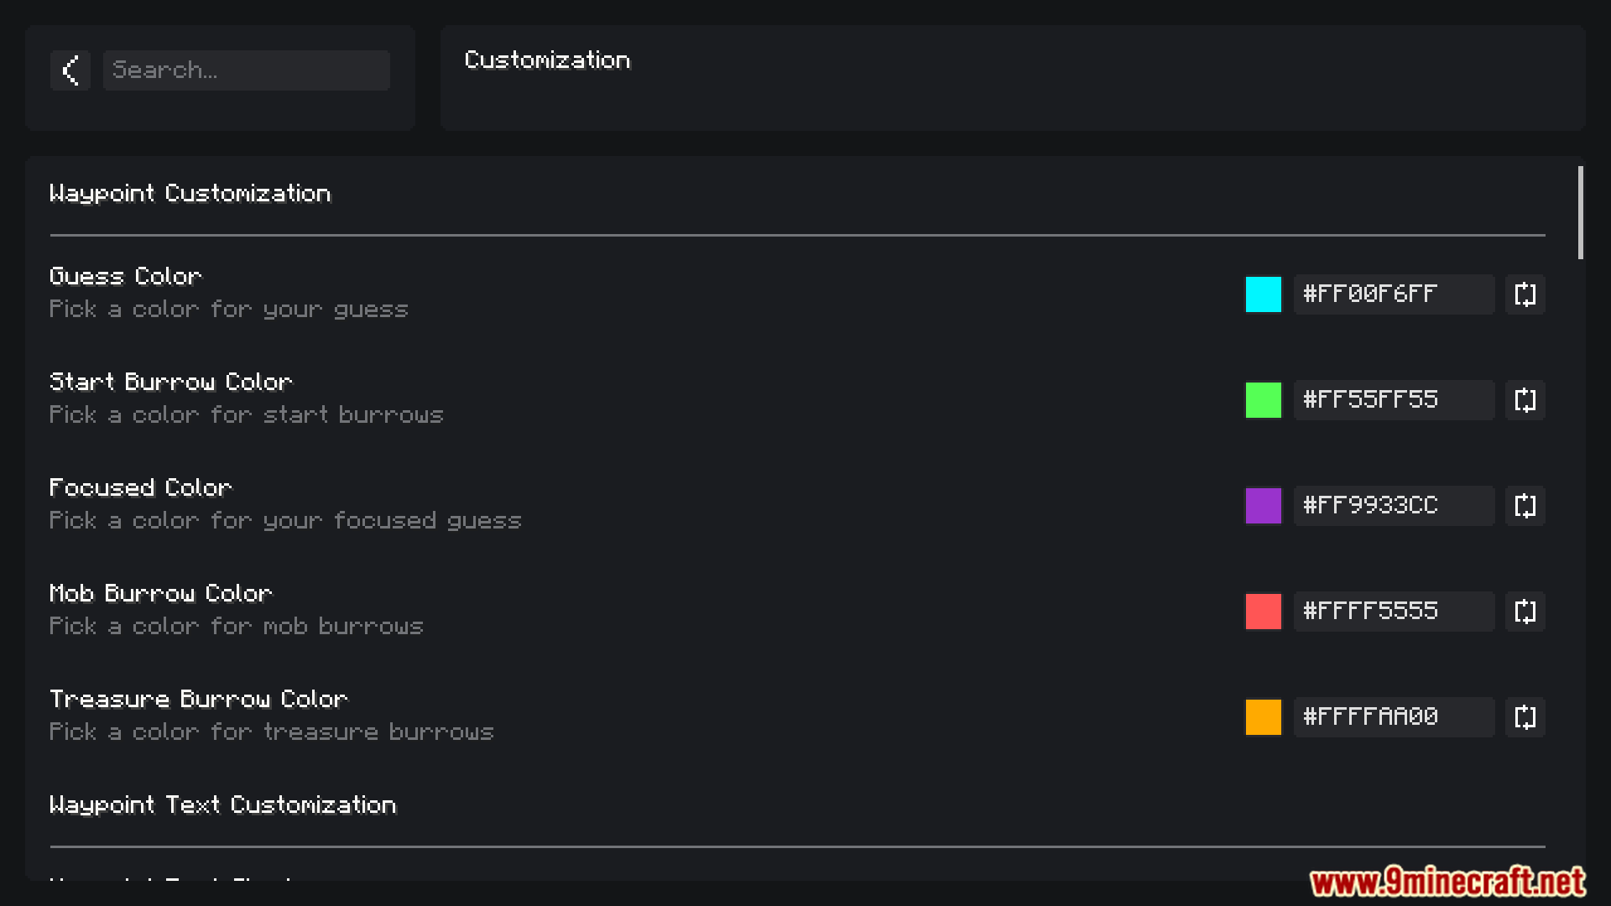
Task: Open the red Mob Burrow swatch
Action: 1263,612
